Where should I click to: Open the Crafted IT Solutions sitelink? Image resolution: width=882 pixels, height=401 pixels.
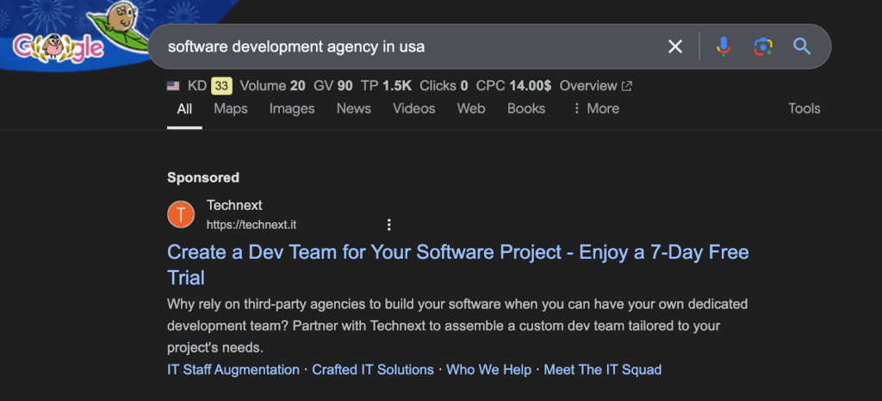(x=373, y=369)
